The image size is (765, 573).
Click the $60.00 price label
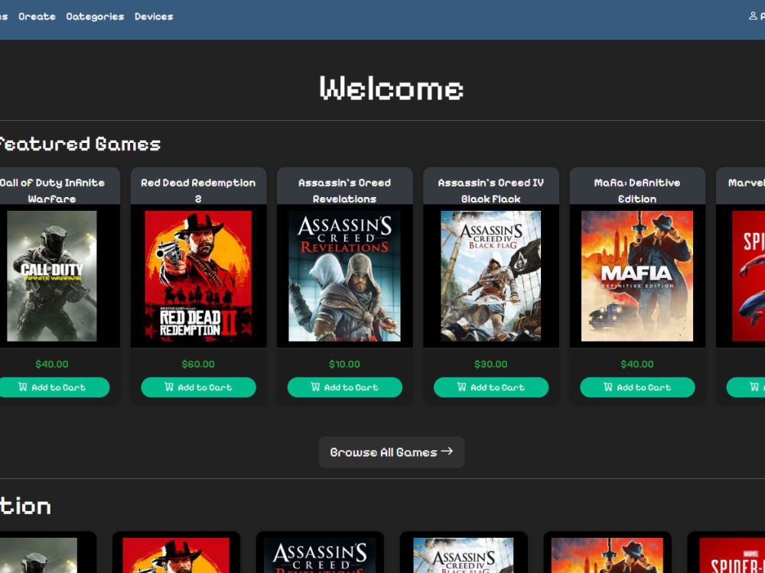tap(199, 364)
